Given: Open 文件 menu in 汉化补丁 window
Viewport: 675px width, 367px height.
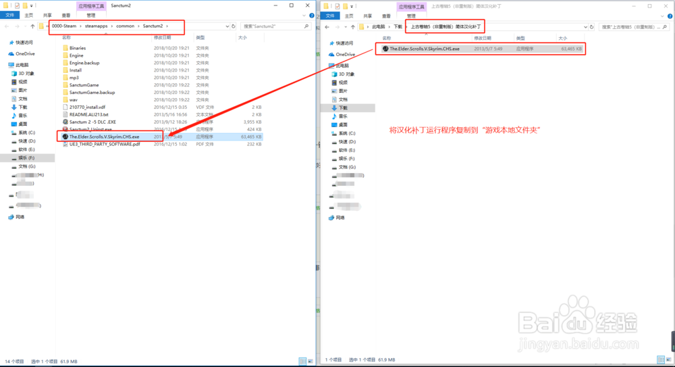Looking at the screenshot, I should click(x=330, y=16).
